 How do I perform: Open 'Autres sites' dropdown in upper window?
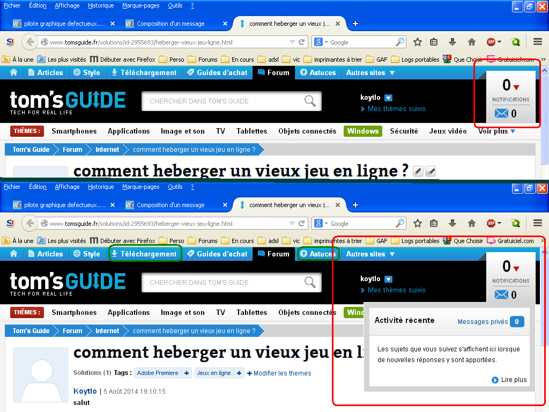(370, 73)
